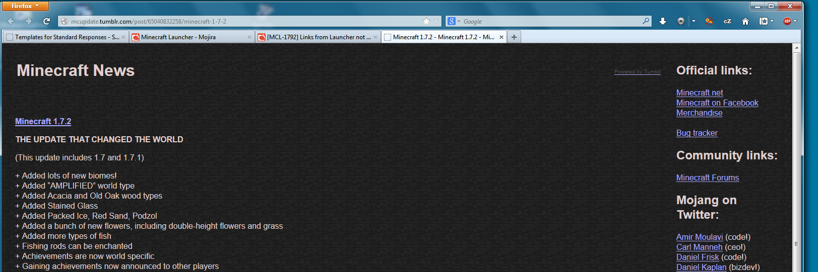Click the cZ extension icon

coord(727,21)
